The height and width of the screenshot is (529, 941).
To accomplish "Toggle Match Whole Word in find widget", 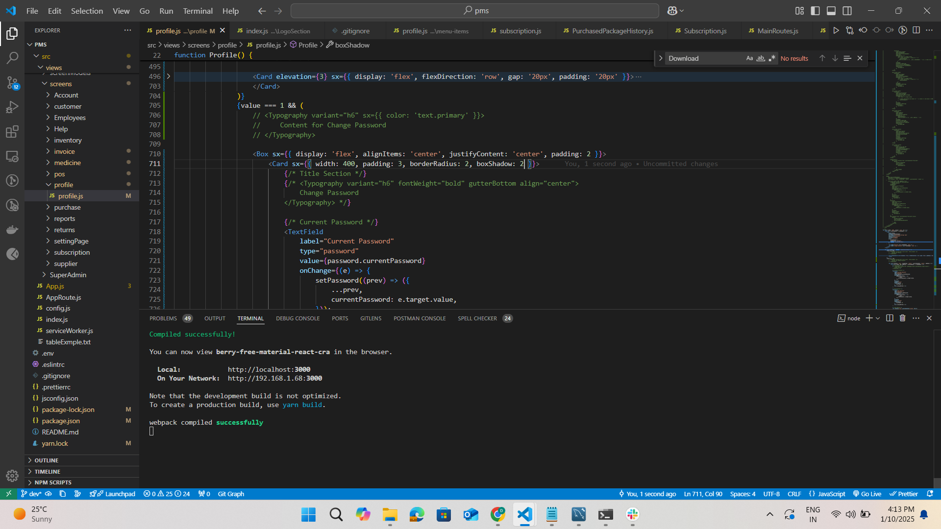I will tap(761, 58).
